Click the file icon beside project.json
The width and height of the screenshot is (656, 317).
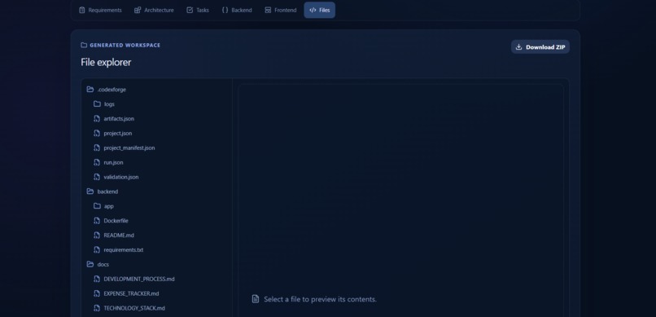97,133
